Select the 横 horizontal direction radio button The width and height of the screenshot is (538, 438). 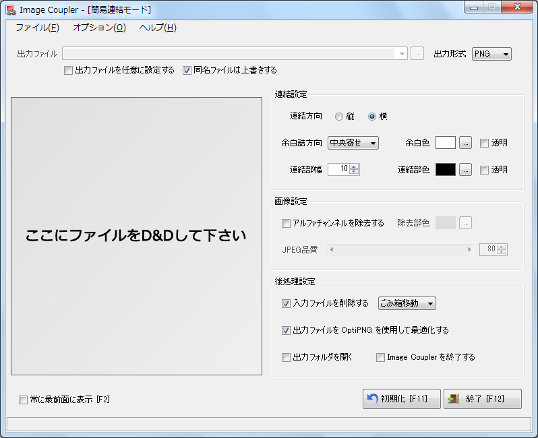pos(371,117)
